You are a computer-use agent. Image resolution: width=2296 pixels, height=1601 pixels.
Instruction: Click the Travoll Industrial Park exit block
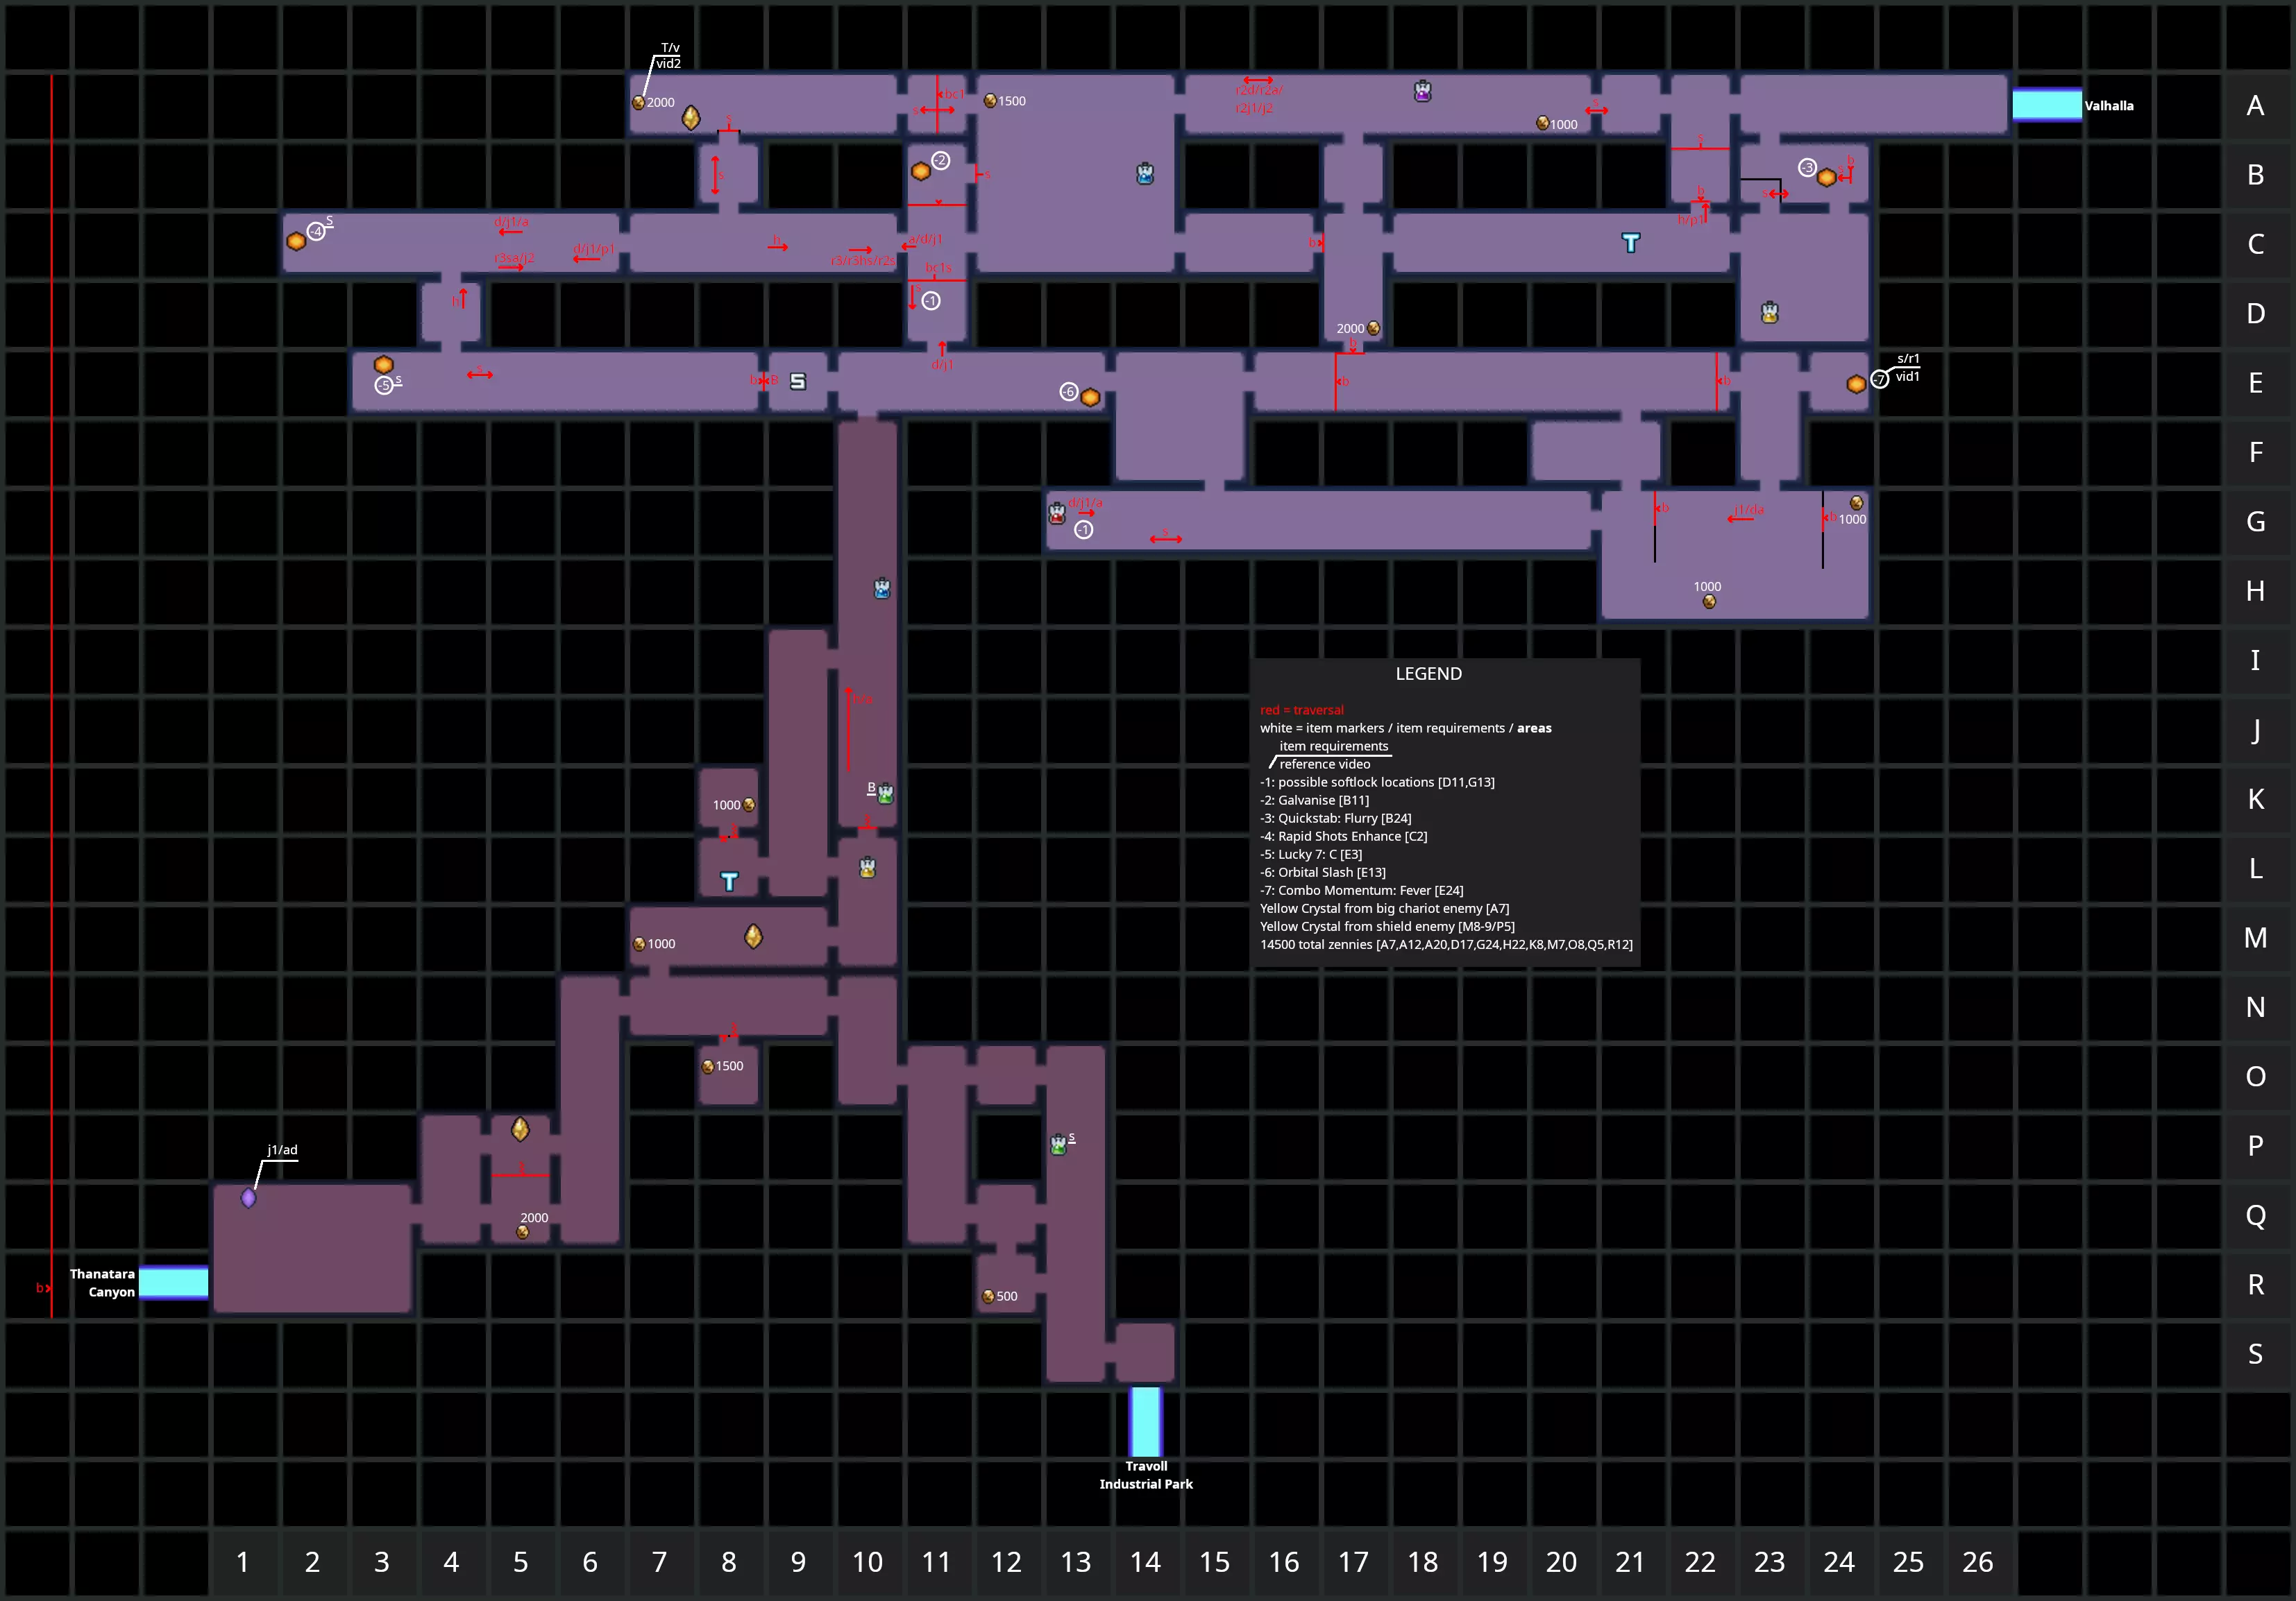point(1146,1421)
